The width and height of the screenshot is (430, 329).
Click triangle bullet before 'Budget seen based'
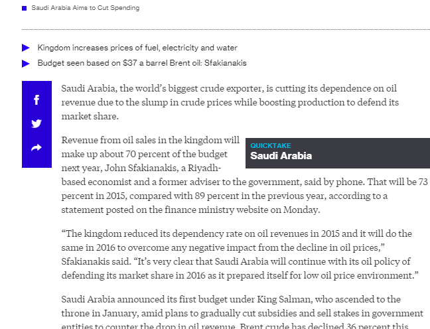(x=26, y=64)
